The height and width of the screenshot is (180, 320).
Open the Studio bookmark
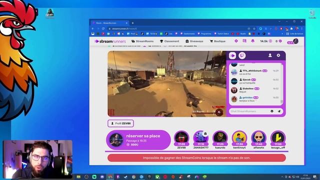[241, 33]
